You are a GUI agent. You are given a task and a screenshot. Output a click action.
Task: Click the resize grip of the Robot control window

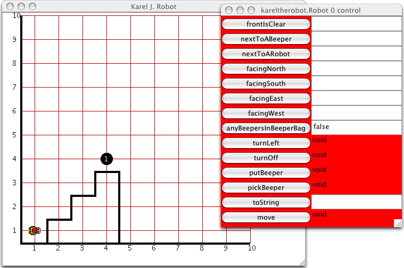(x=397, y=223)
